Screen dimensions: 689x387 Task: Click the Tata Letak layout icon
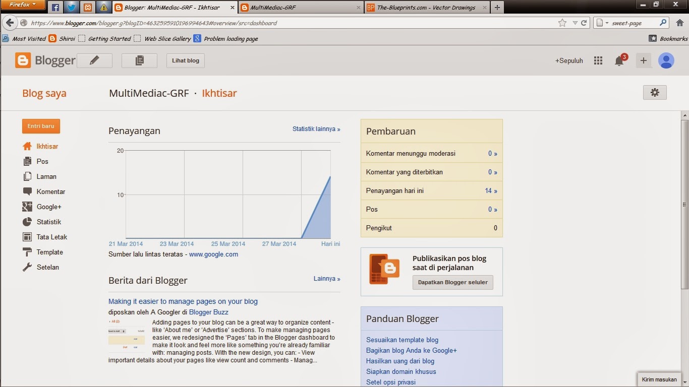coord(27,237)
